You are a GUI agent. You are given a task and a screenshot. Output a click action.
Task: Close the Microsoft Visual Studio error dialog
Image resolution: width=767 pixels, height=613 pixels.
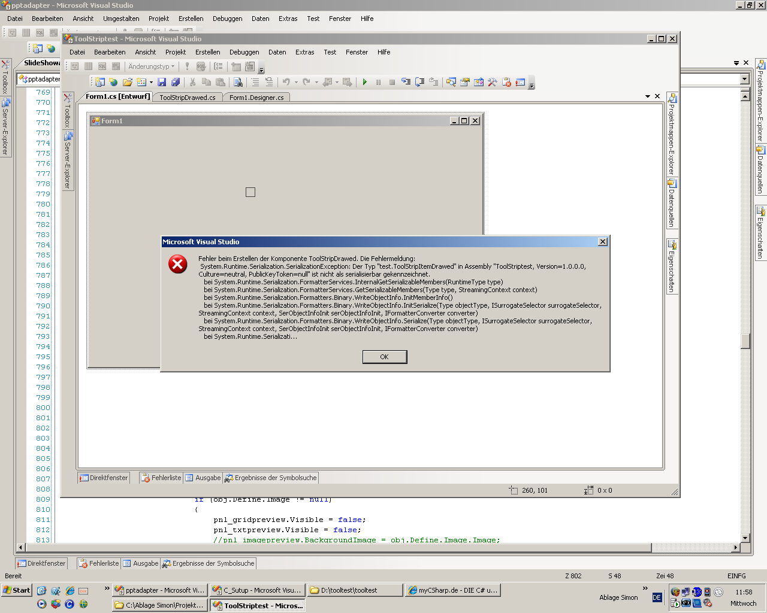pos(603,242)
